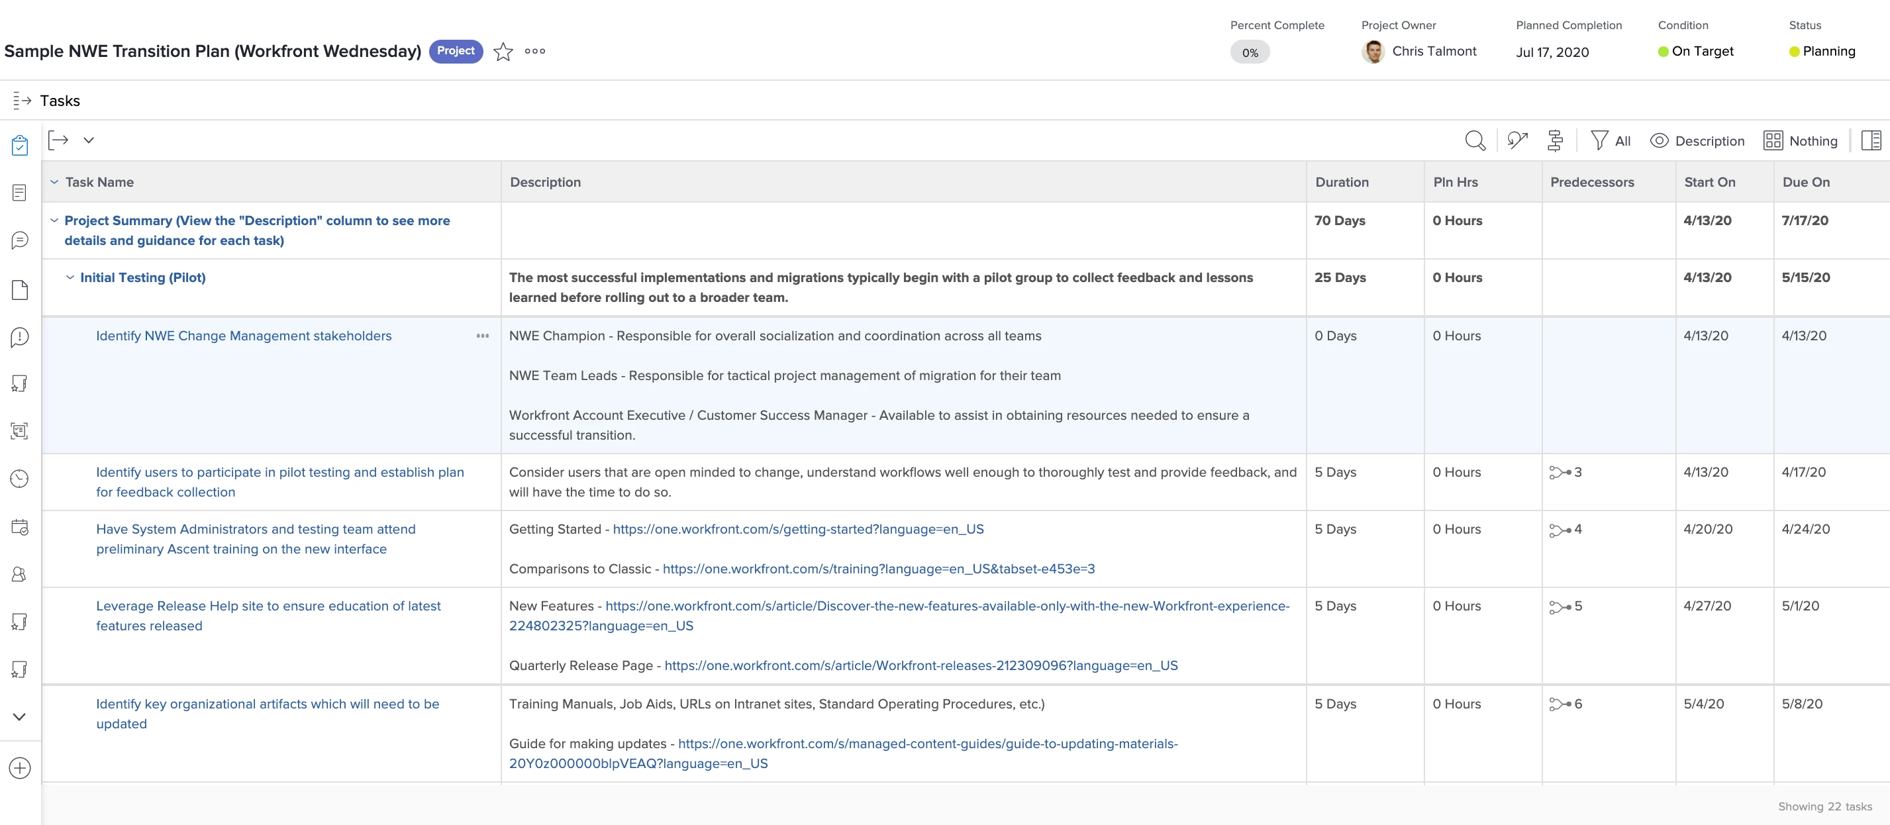This screenshot has width=1890, height=825.
Task: Open the three-dot project options menu
Action: click(x=535, y=52)
